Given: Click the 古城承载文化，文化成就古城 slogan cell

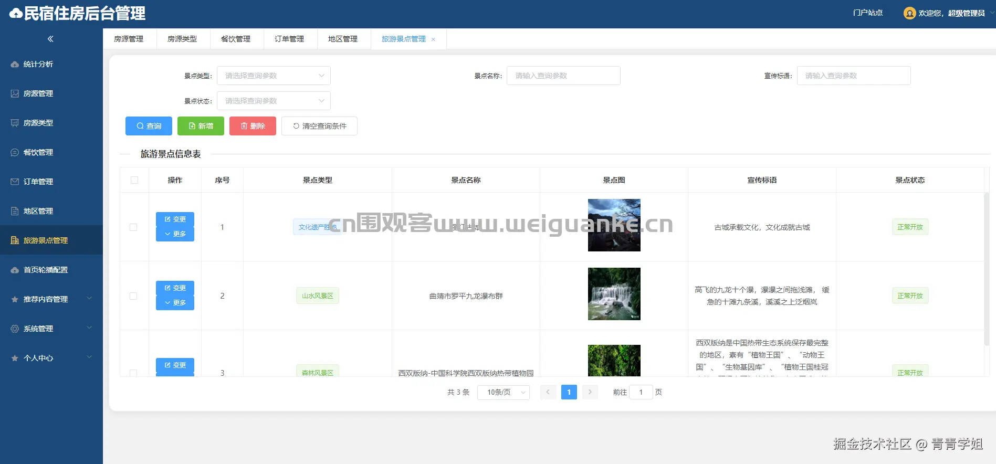Looking at the screenshot, I should pos(762,227).
